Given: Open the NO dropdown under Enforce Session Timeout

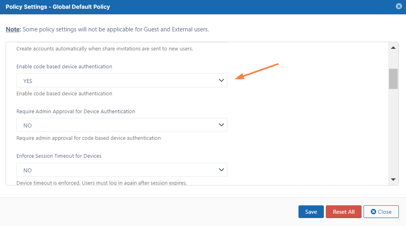Looking at the screenshot, I should point(122,170).
